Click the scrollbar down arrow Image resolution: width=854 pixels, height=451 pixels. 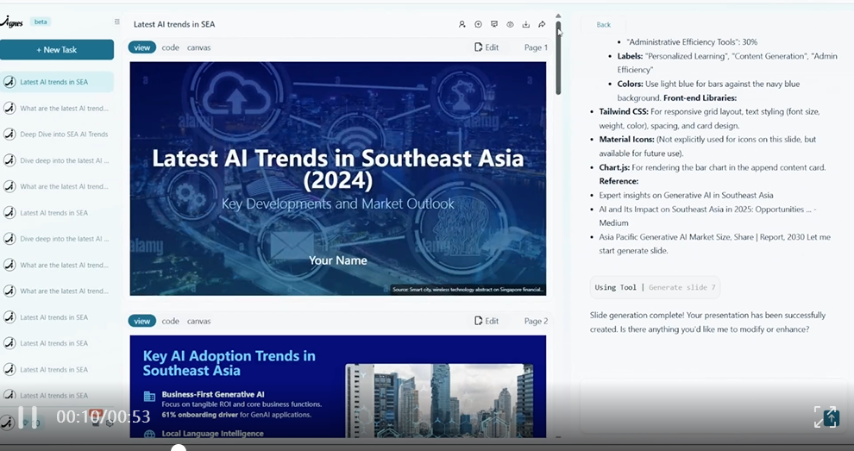coord(558,437)
